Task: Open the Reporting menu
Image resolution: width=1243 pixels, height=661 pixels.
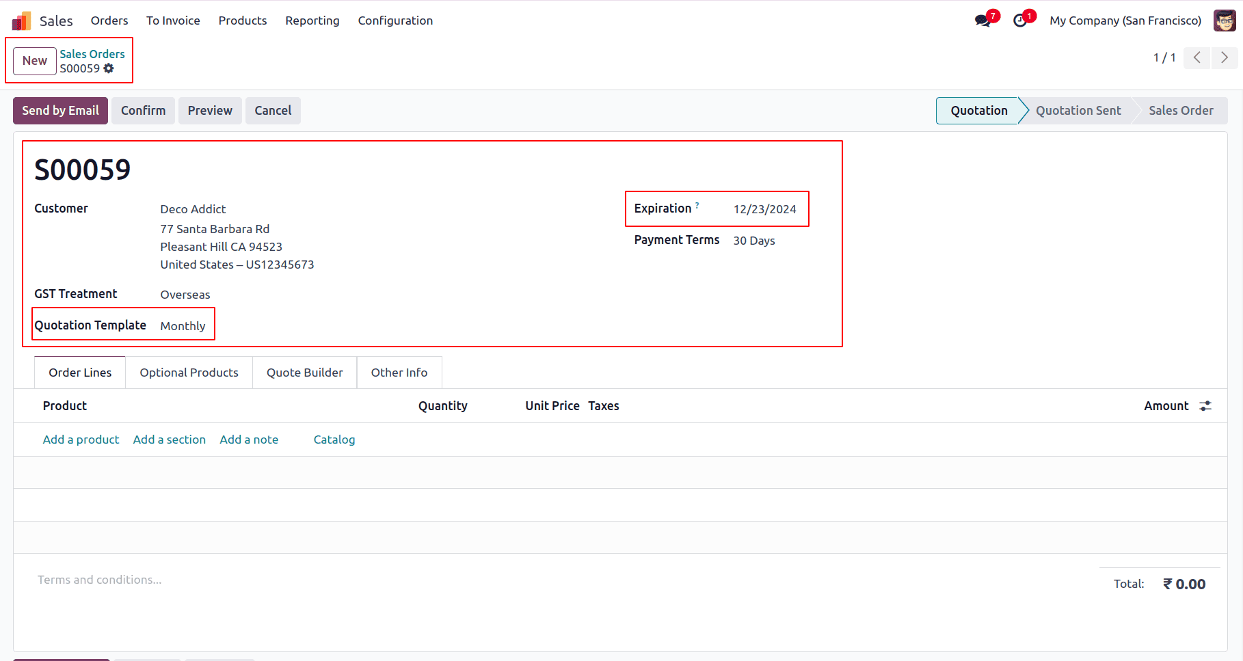Action: tap(312, 21)
